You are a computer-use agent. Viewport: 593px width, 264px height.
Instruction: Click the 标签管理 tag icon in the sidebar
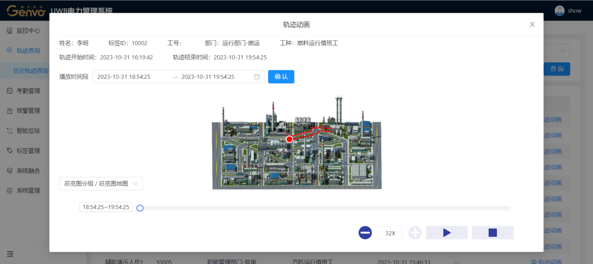point(9,151)
